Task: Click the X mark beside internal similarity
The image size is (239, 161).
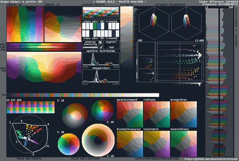Action: (100, 42)
